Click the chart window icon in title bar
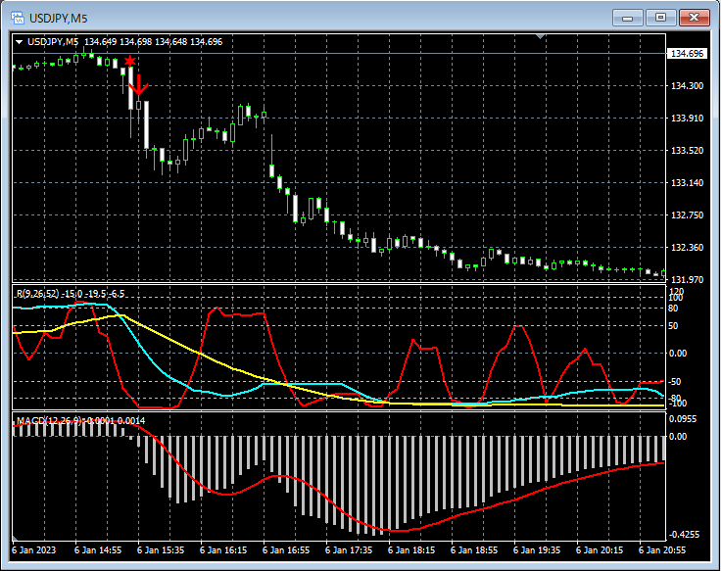 (x=17, y=17)
